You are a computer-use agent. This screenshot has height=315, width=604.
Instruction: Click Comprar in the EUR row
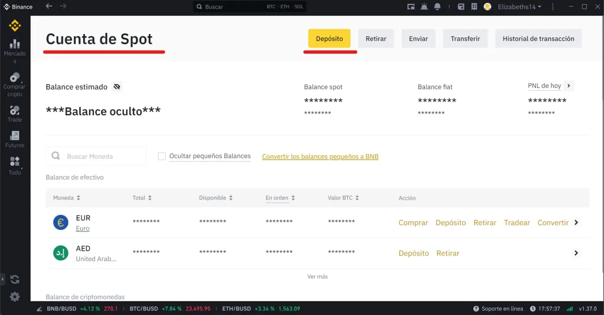(x=413, y=222)
